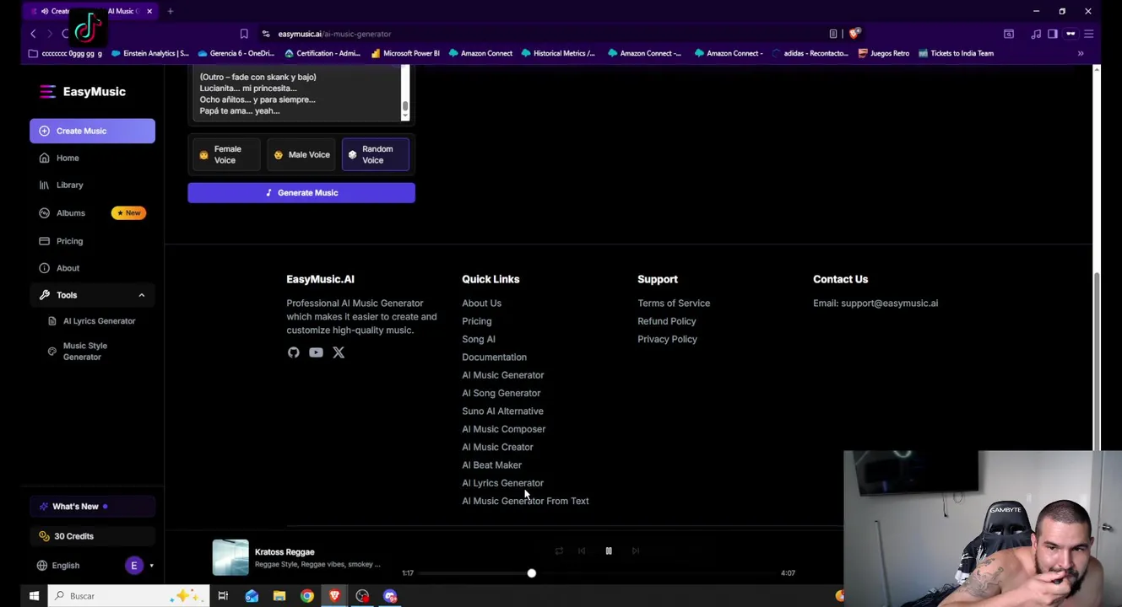Click the Generate Music button
1122x607 pixels.
click(x=301, y=193)
